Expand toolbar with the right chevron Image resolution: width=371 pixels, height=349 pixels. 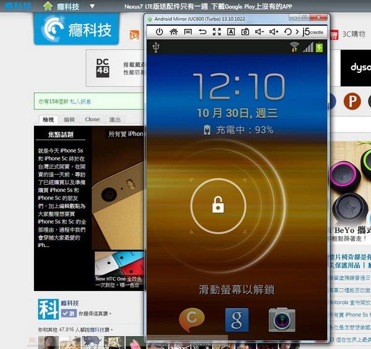pyautogui.click(x=297, y=32)
